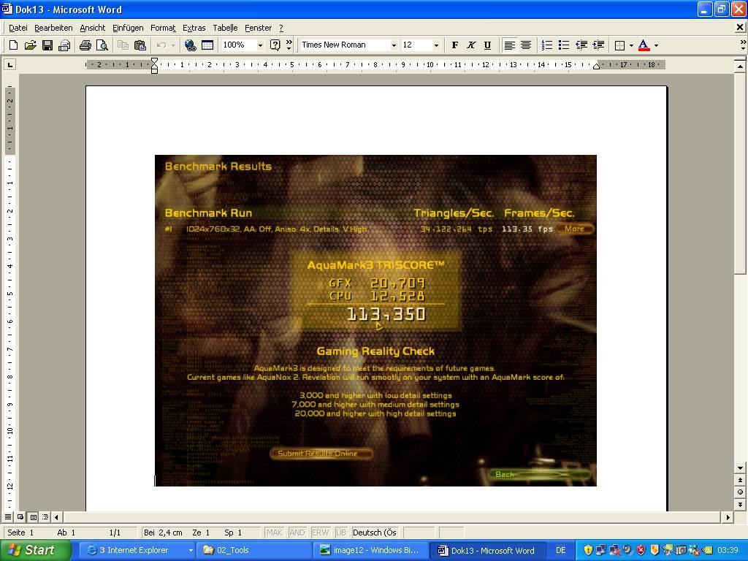Image resolution: width=748 pixels, height=561 pixels.
Task: Toggle ERW extend selection in status bar
Action: coord(320,533)
